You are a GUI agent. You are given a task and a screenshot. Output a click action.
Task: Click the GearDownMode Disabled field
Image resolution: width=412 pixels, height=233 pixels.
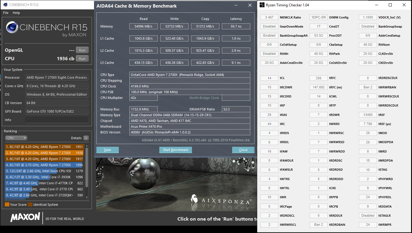269,26
